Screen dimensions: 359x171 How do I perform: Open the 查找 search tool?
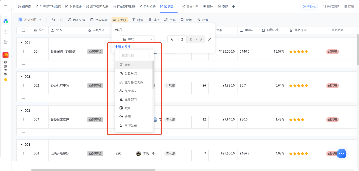coord(186,20)
